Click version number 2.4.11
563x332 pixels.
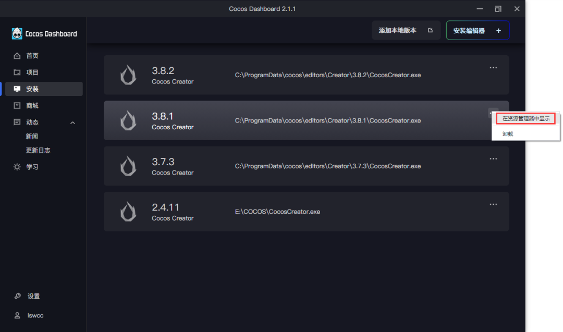pyautogui.click(x=166, y=207)
